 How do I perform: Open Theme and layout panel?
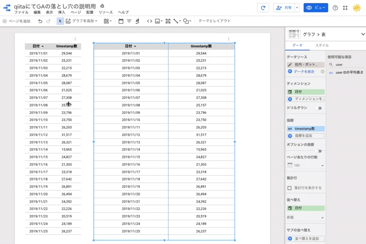click(214, 21)
